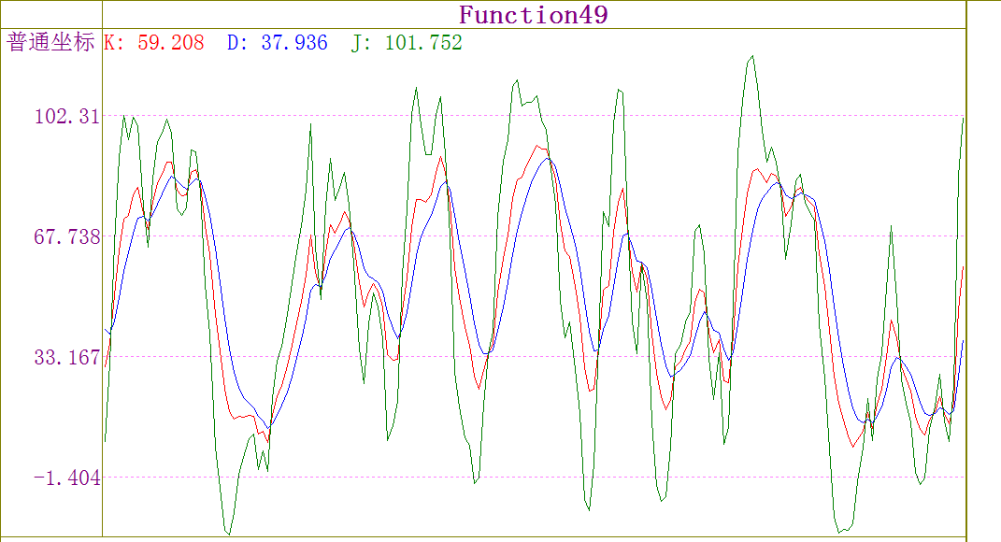The width and height of the screenshot is (1001, 542).
Task: Click the blue D: 37.936 readout
Action: pyautogui.click(x=278, y=43)
